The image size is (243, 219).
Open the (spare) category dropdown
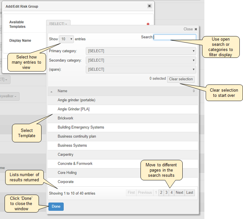tap(141, 69)
